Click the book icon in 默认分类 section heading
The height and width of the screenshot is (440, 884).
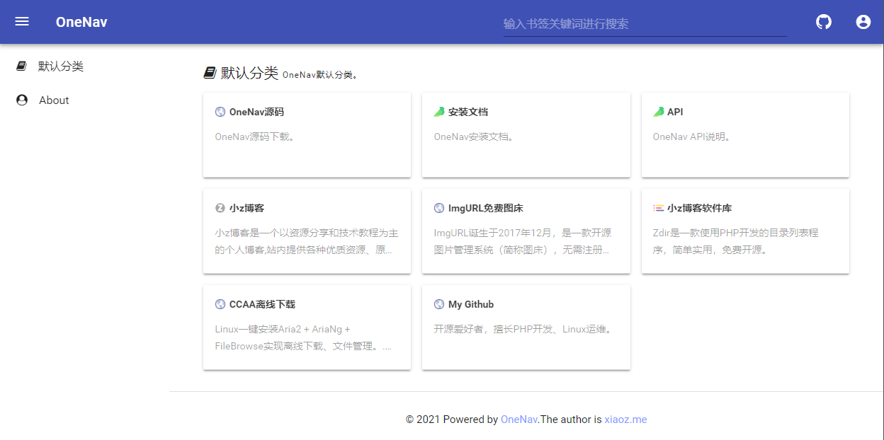[x=210, y=73]
